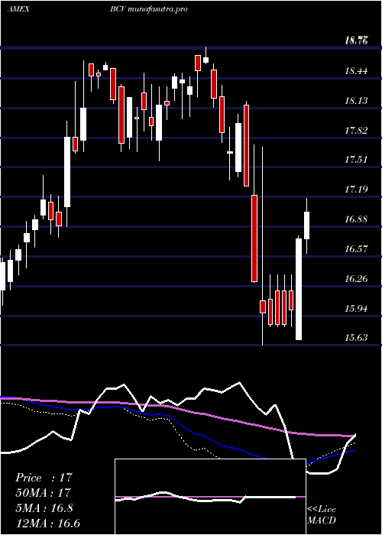Click the MACD inset chart panel

click(x=210, y=497)
